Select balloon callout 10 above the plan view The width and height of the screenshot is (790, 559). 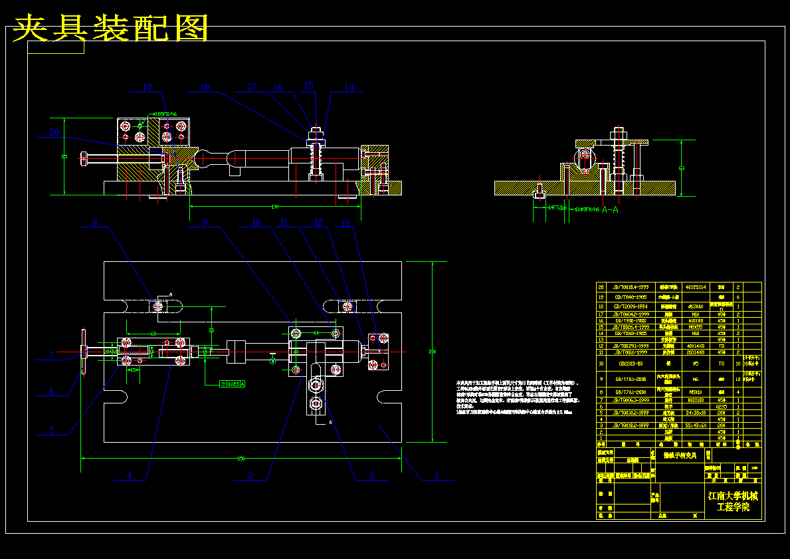pos(256,222)
